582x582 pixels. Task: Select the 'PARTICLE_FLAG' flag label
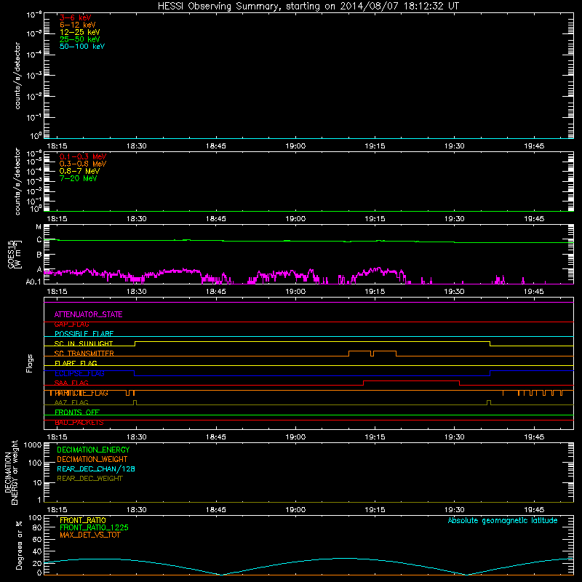coord(81,393)
